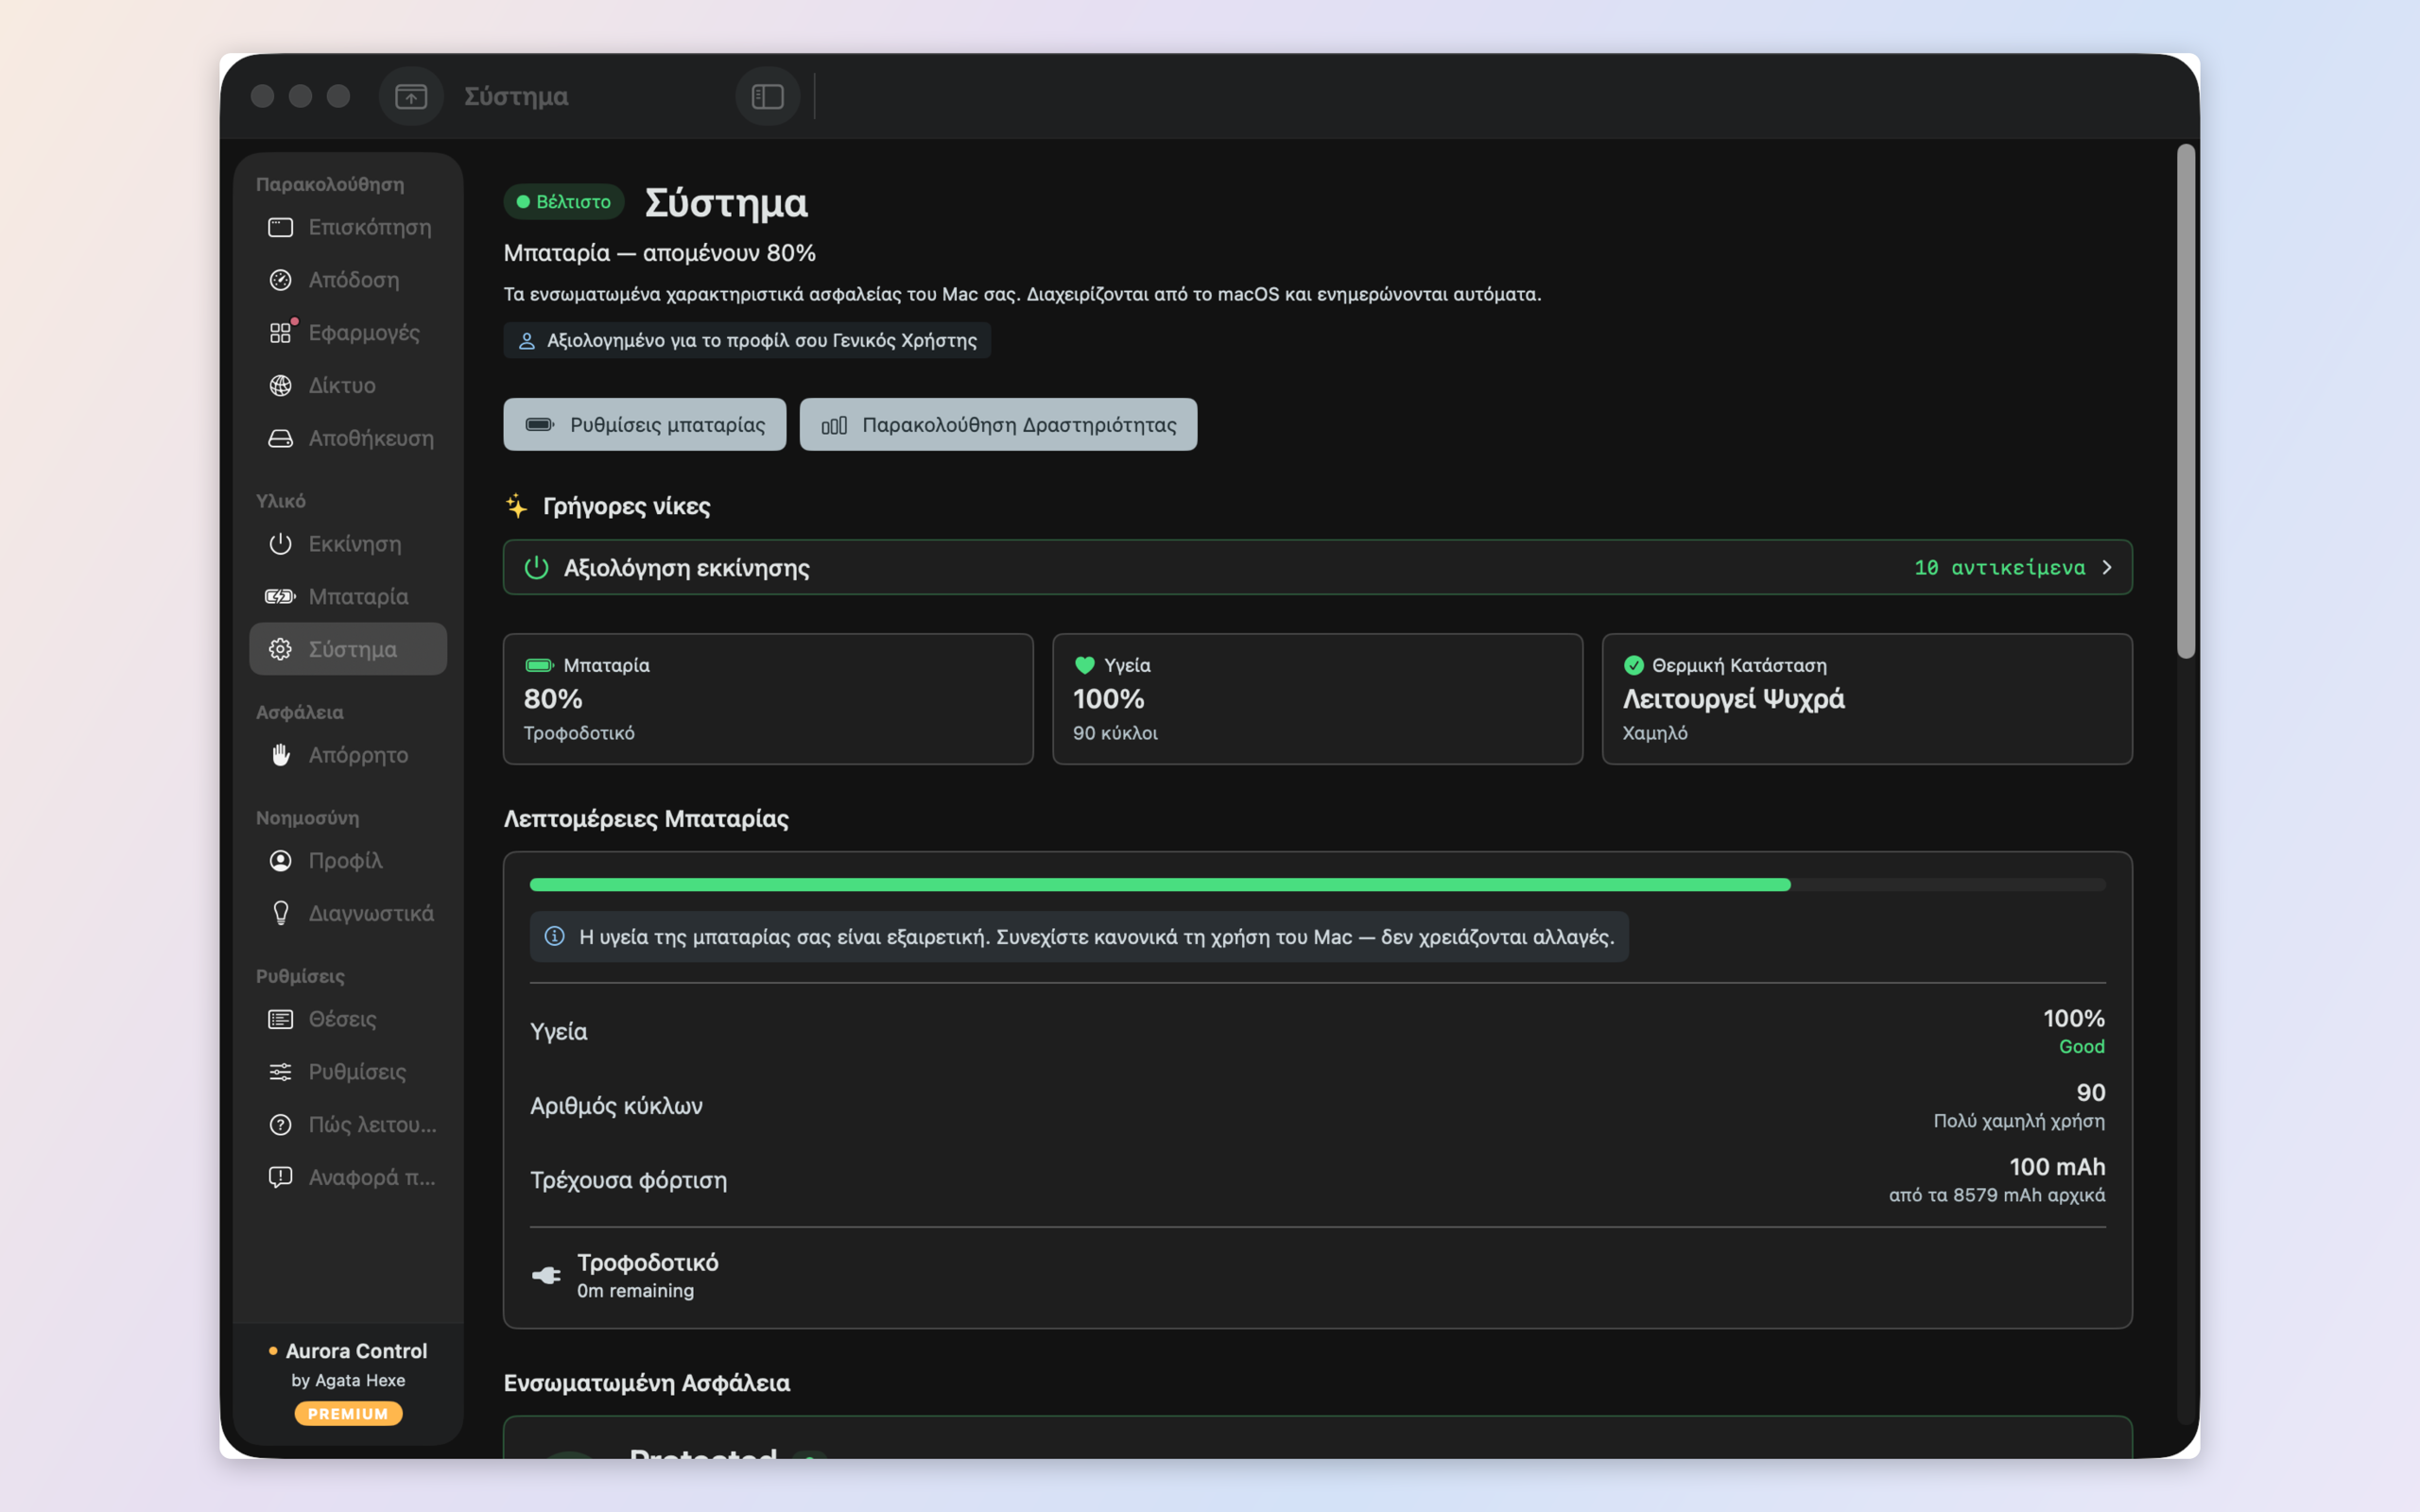This screenshot has width=2420, height=1512.
Task: Open Διαγνωστικά lightbulb icon item
Action: tap(280, 913)
